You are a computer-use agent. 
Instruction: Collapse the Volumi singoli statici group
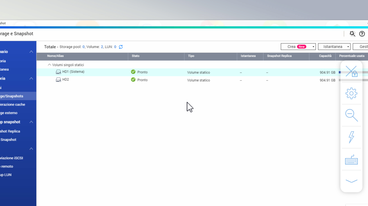tap(49, 65)
